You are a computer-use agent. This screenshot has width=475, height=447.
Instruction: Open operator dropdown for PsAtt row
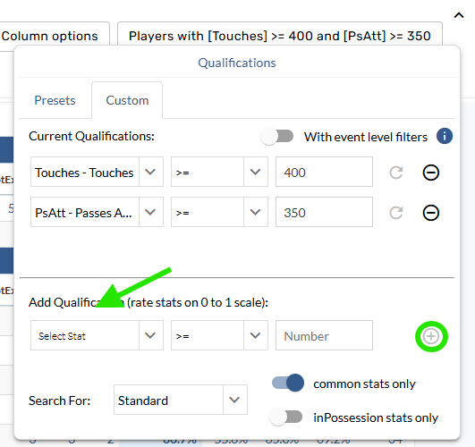pos(219,212)
